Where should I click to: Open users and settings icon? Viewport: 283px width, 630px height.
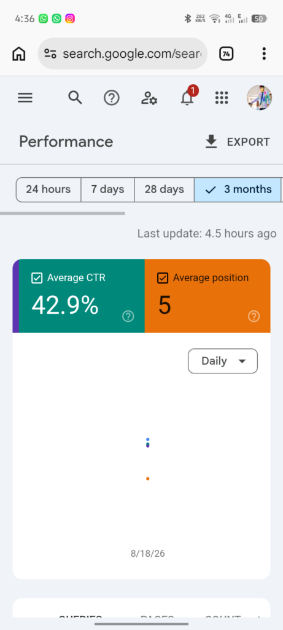click(x=149, y=98)
